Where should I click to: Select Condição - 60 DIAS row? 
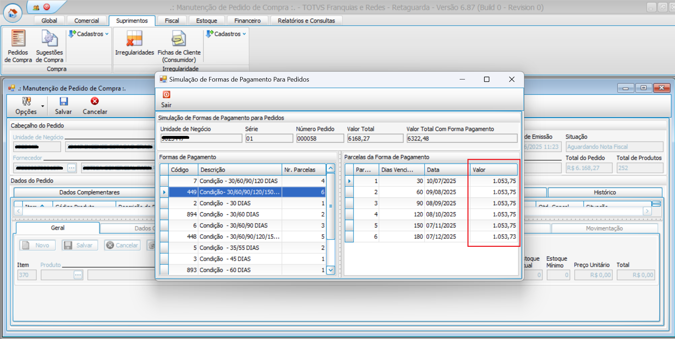[x=243, y=270]
